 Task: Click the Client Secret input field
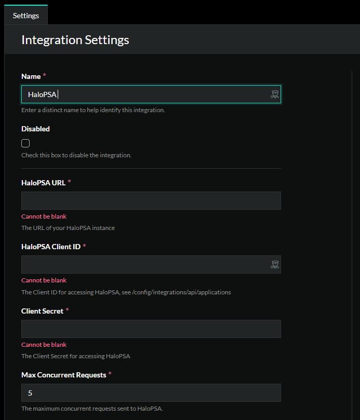151,329
